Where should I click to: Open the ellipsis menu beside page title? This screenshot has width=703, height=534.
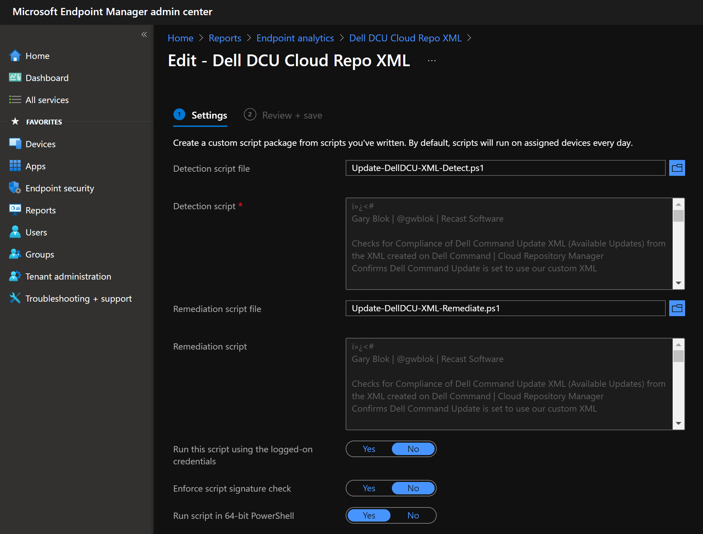tap(432, 61)
